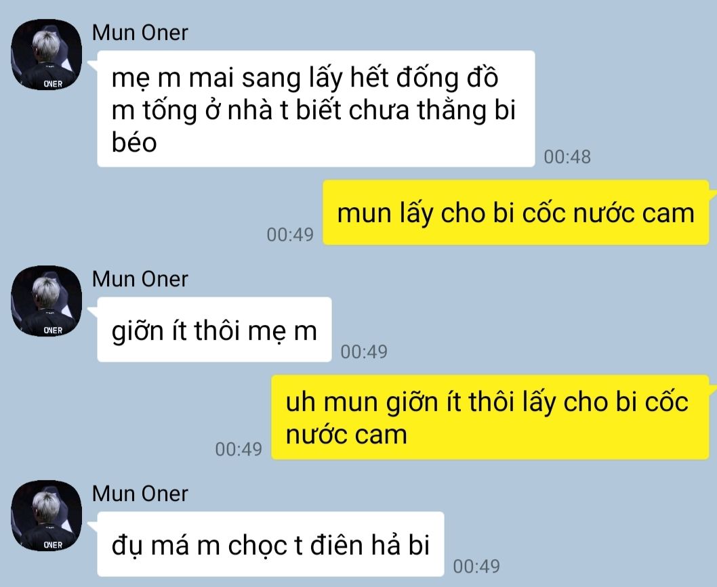717x587 pixels.
Task: Tap Mun Oner's avatar beside "giỡn ít thôi"
Action: pos(46,301)
